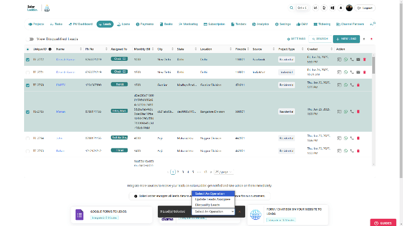Uncheck the first lead row checkbox
Viewport: 403px width, 226px height.
coord(28,59)
